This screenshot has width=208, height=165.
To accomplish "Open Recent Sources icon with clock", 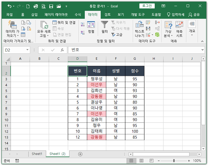I will click(29, 23).
